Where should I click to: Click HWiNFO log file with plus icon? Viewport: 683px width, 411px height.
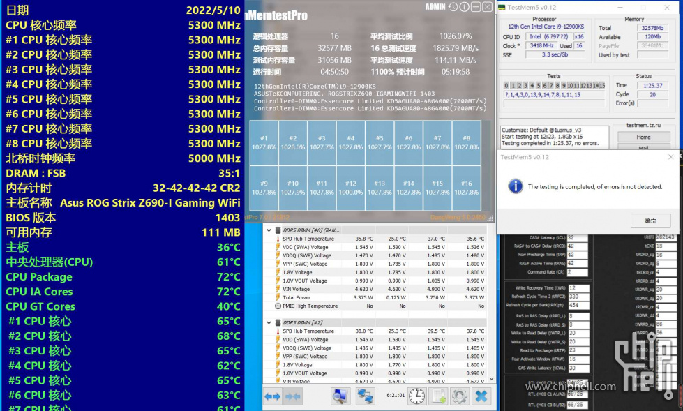point(439,396)
